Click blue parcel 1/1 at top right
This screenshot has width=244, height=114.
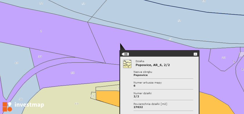point(179,21)
